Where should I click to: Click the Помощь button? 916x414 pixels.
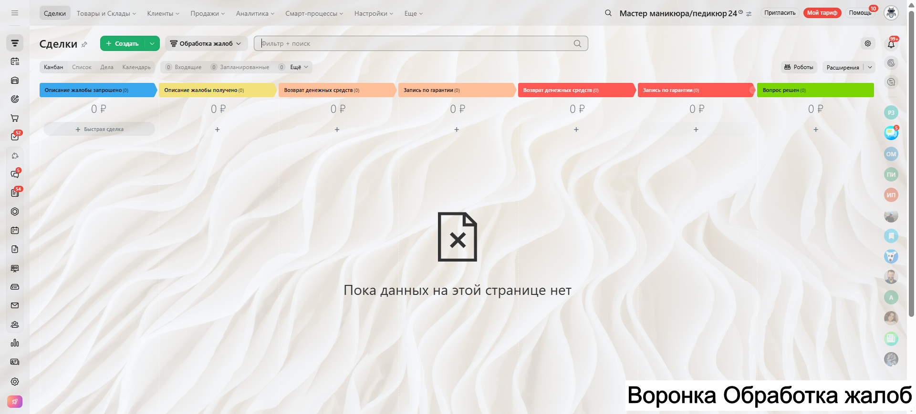860,13
